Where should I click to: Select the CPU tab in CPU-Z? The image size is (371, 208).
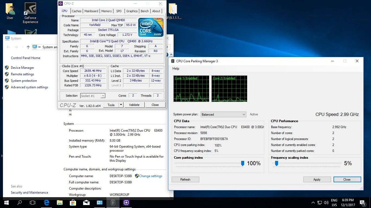[x=64, y=11]
